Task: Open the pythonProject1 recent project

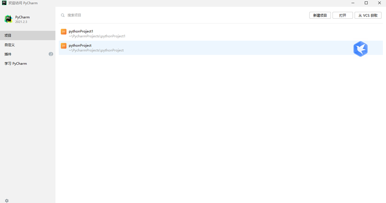Action: 221,34
